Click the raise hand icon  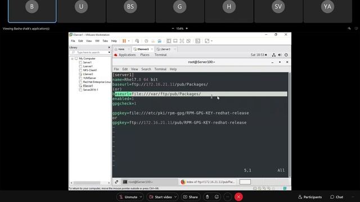[x=207, y=197]
